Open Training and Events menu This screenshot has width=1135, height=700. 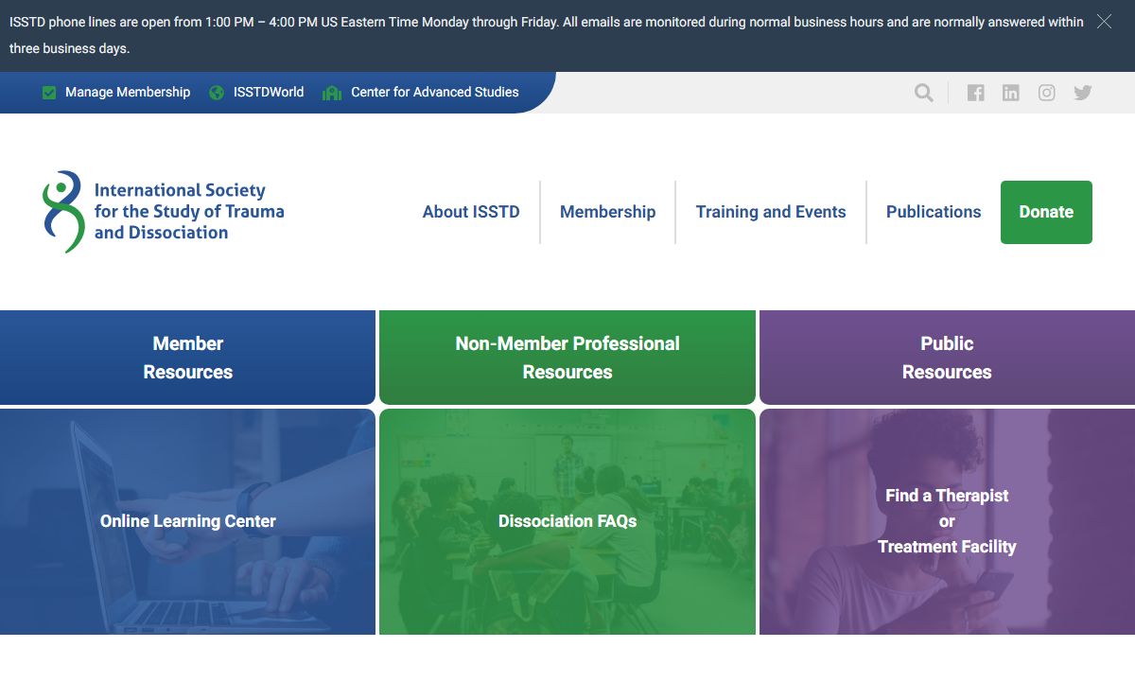click(771, 212)
